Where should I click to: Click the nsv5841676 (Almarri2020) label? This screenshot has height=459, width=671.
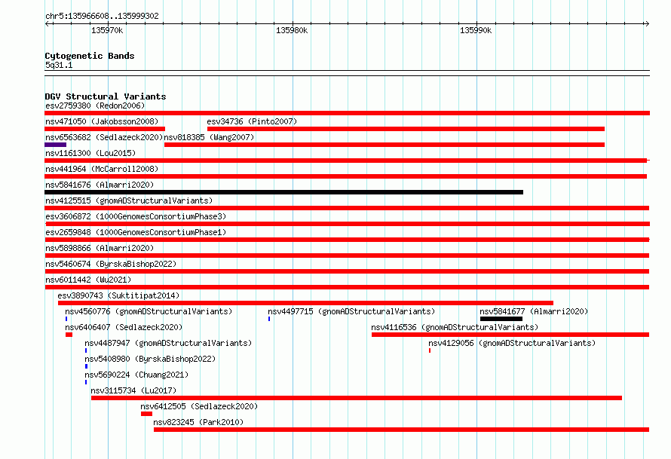click(x=100, y=185)
